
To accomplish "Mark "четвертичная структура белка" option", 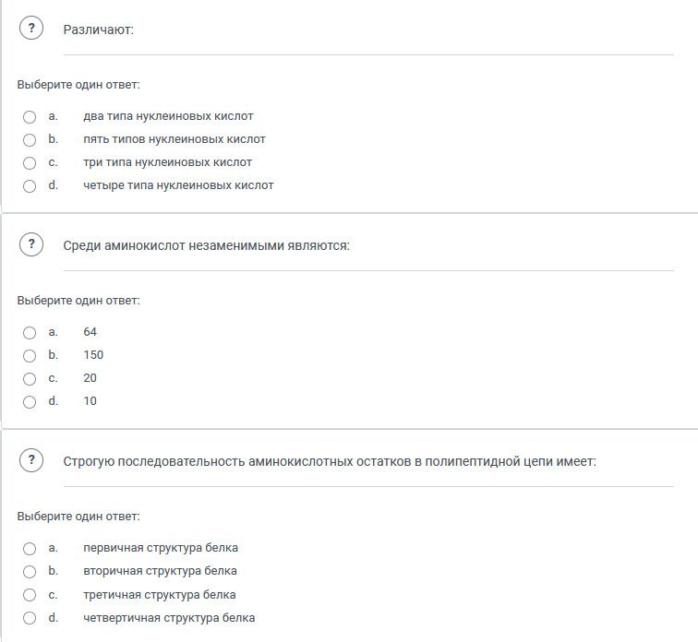I will pyautogui.click(x=30, y=618).
